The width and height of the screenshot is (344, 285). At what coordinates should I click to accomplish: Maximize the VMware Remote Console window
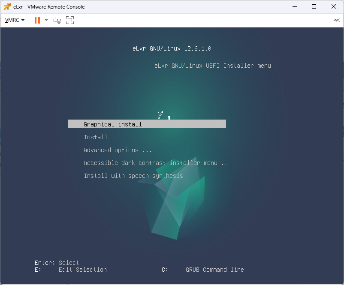coord(314,6)
